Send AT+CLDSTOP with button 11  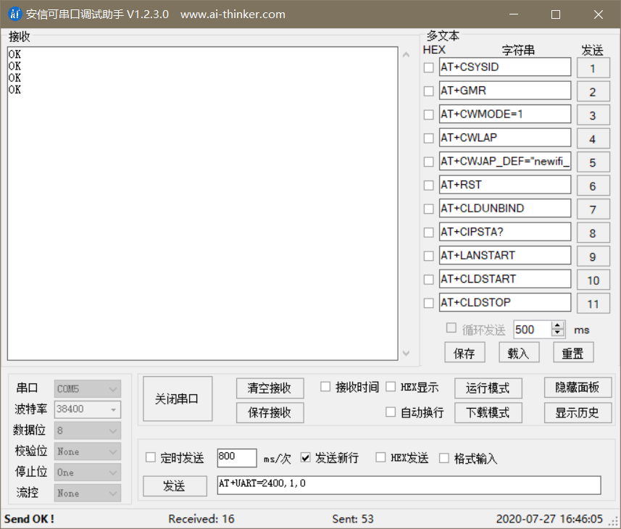pyautogui.click(x=593, y=304)
